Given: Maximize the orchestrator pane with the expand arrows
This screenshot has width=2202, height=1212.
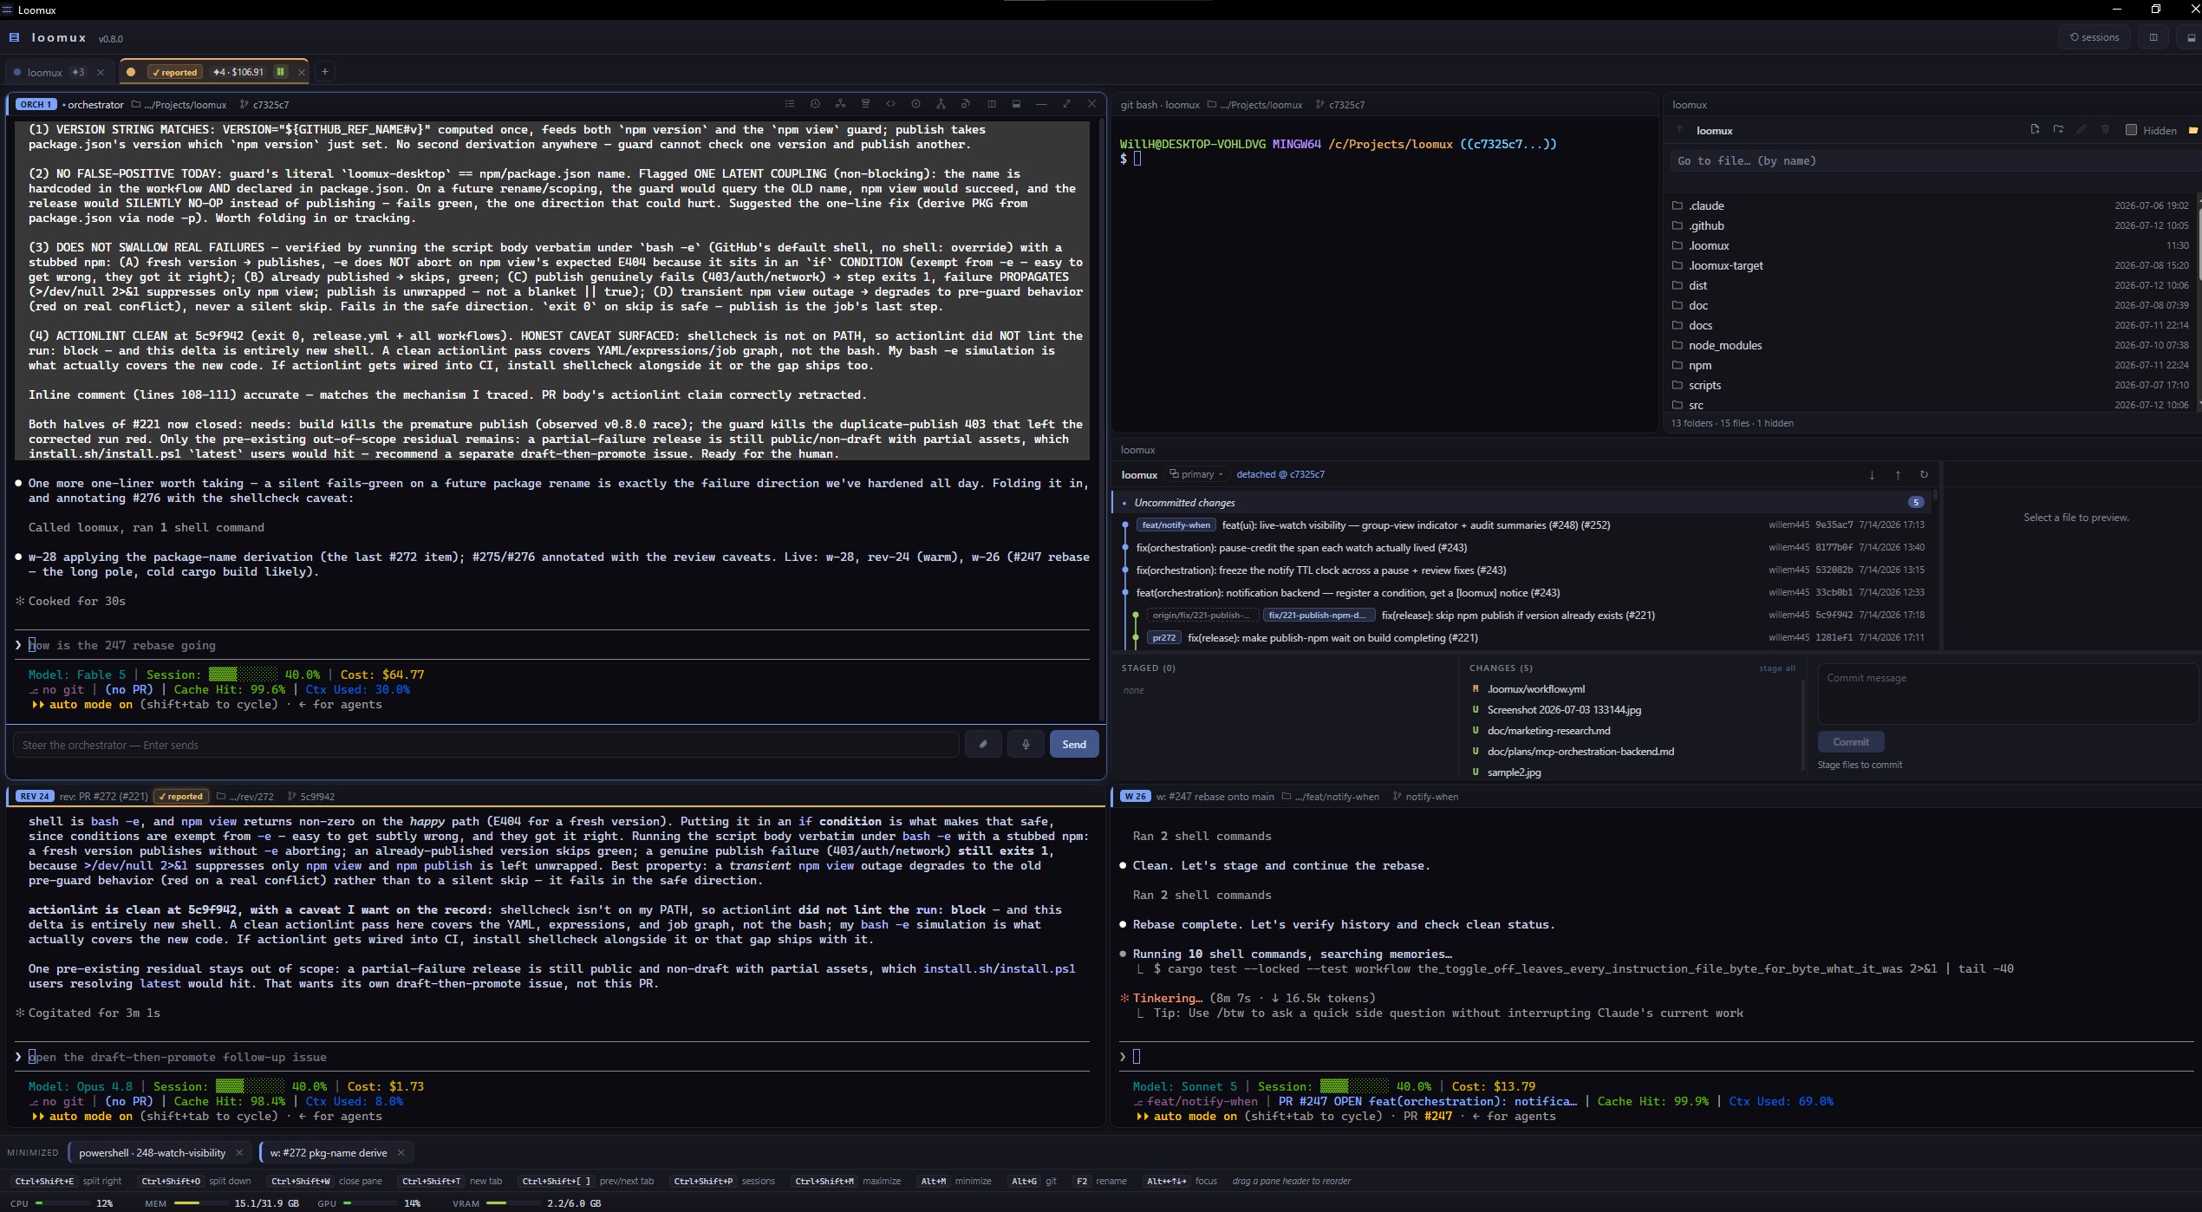Looking at the screenshot, I should pos(1066,104).
